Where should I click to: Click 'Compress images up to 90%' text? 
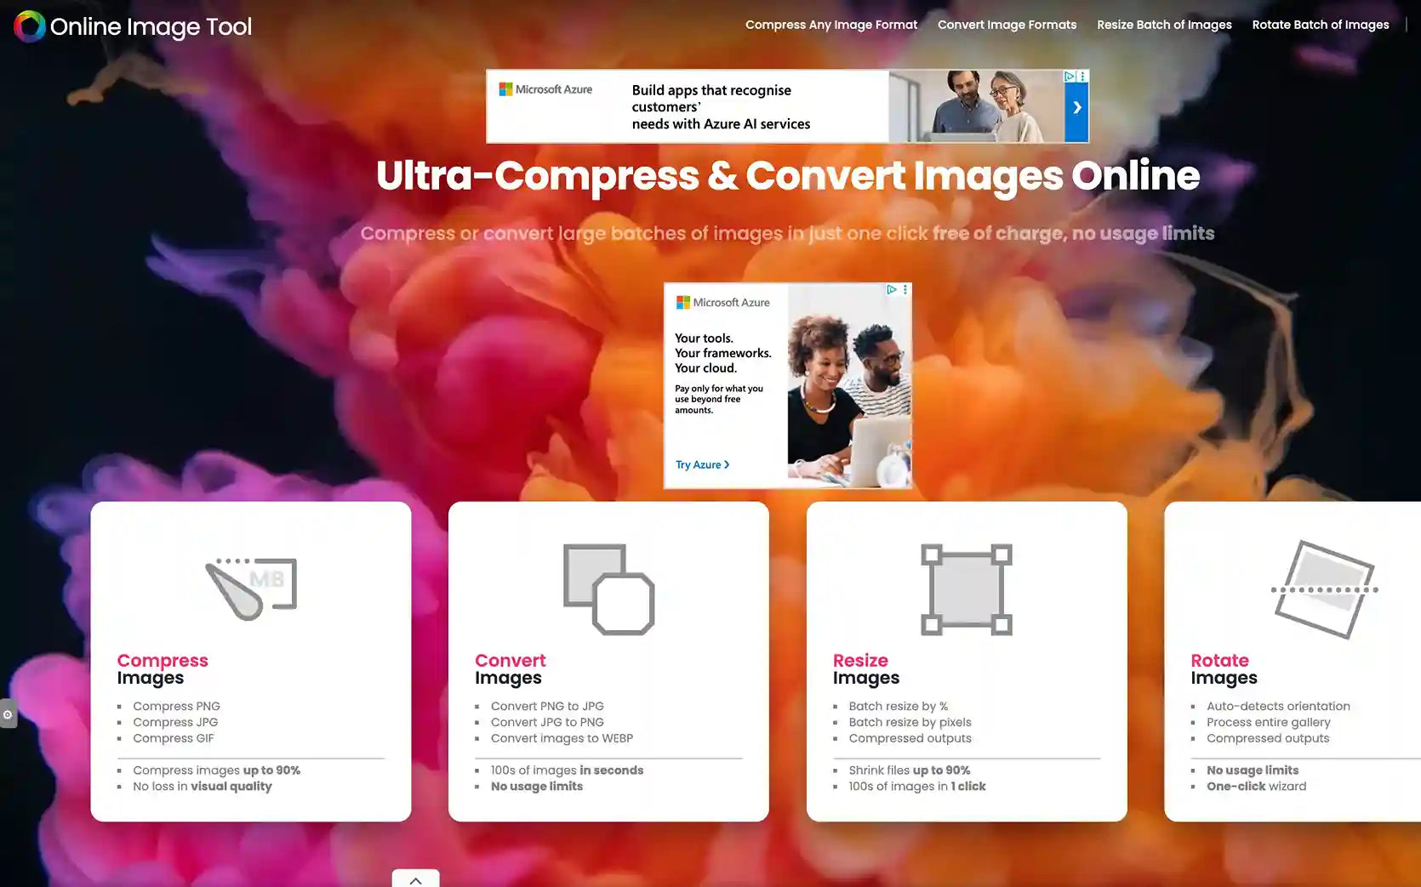pyautogui.click(x=216, y=771)
